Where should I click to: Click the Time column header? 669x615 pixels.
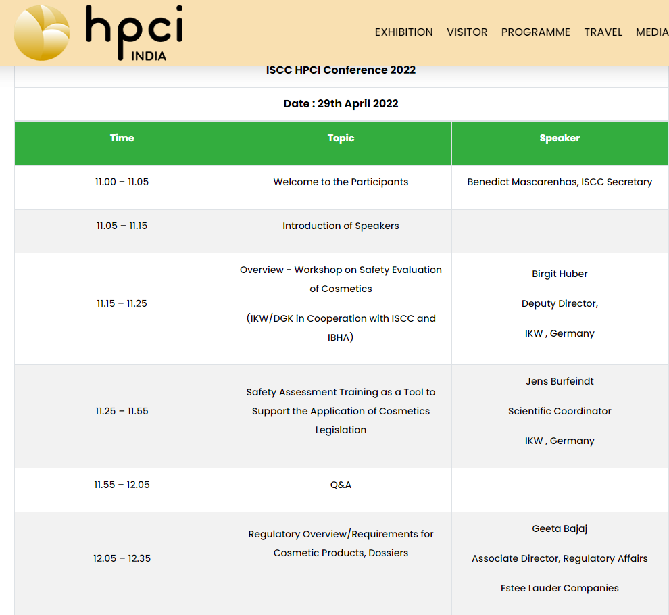tap(122, 143)
